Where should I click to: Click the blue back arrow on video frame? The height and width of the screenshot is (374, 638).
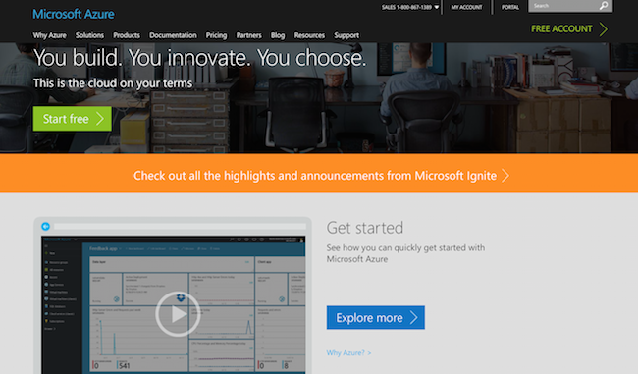(45, 226)
